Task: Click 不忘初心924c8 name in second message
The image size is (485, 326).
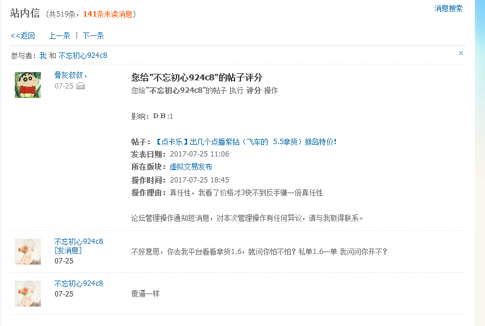Action: (79, 242)
